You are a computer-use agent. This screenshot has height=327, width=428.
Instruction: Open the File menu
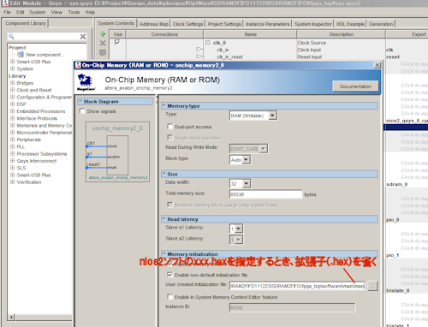(7, 12)
